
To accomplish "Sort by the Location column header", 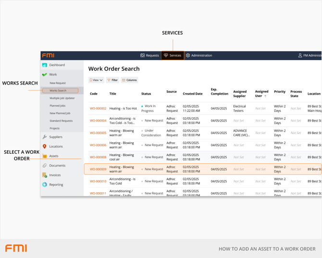I will [314, 94].
